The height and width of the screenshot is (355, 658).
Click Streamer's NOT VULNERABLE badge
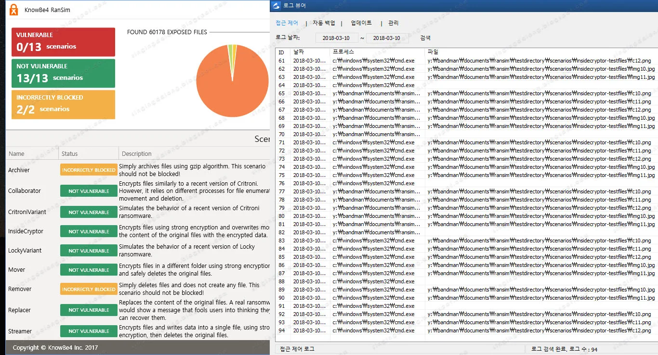[x=89, y=331]
